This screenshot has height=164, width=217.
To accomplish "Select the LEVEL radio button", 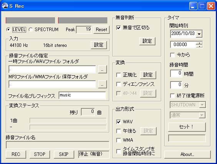I will 8,30.
